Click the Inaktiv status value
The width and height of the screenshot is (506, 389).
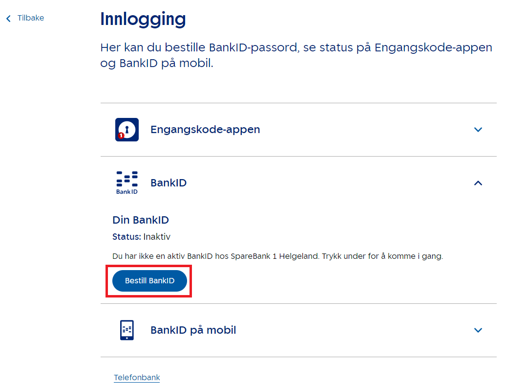point(157,237)
